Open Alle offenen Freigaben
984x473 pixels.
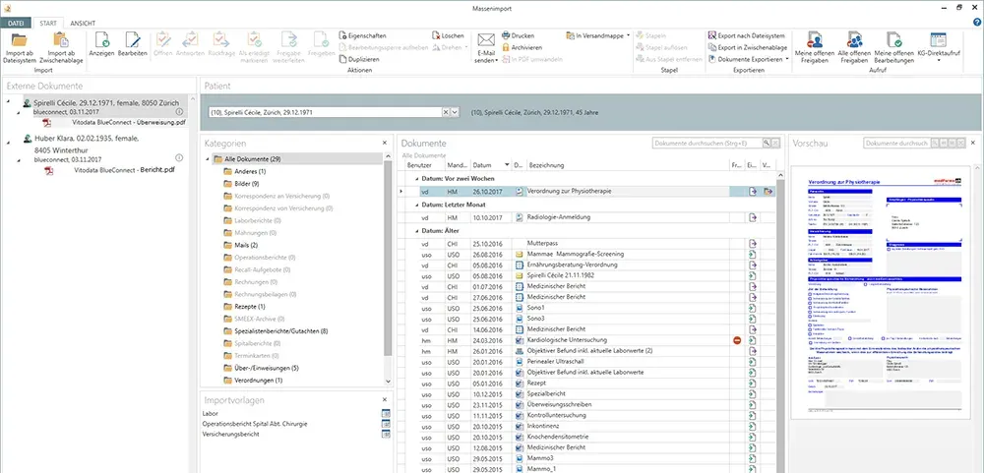click(854, 48)
